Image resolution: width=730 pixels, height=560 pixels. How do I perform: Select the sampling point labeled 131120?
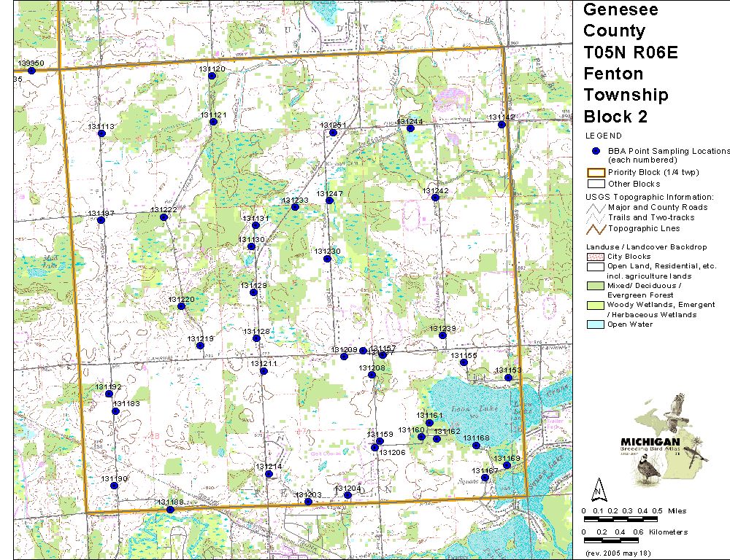point(211,76)
